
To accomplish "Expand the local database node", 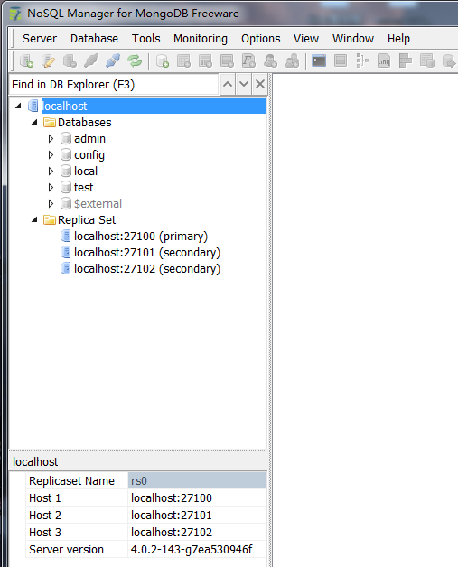I will 51,171.
